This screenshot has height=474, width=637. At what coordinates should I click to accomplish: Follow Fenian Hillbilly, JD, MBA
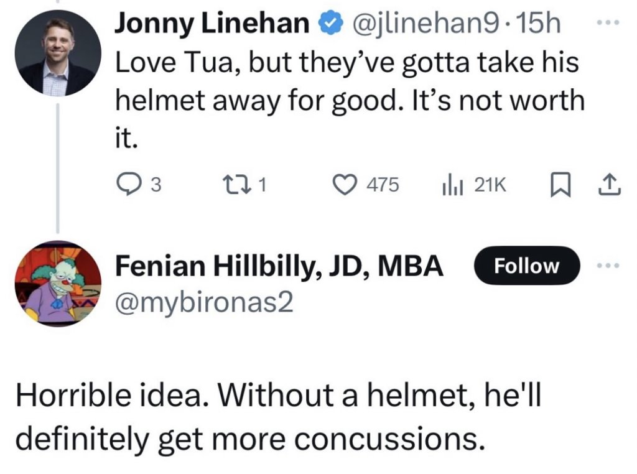coord(527,266)
